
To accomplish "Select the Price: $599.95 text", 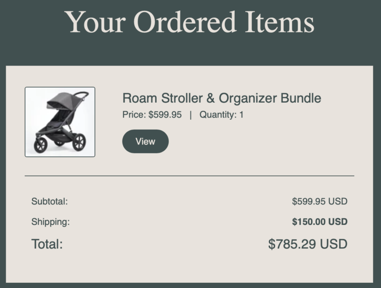I will pos(152,115).
